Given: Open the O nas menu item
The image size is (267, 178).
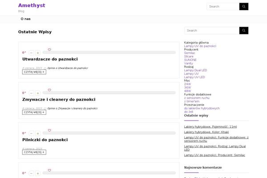Looking at the screenshot, I should click(25, 19).
